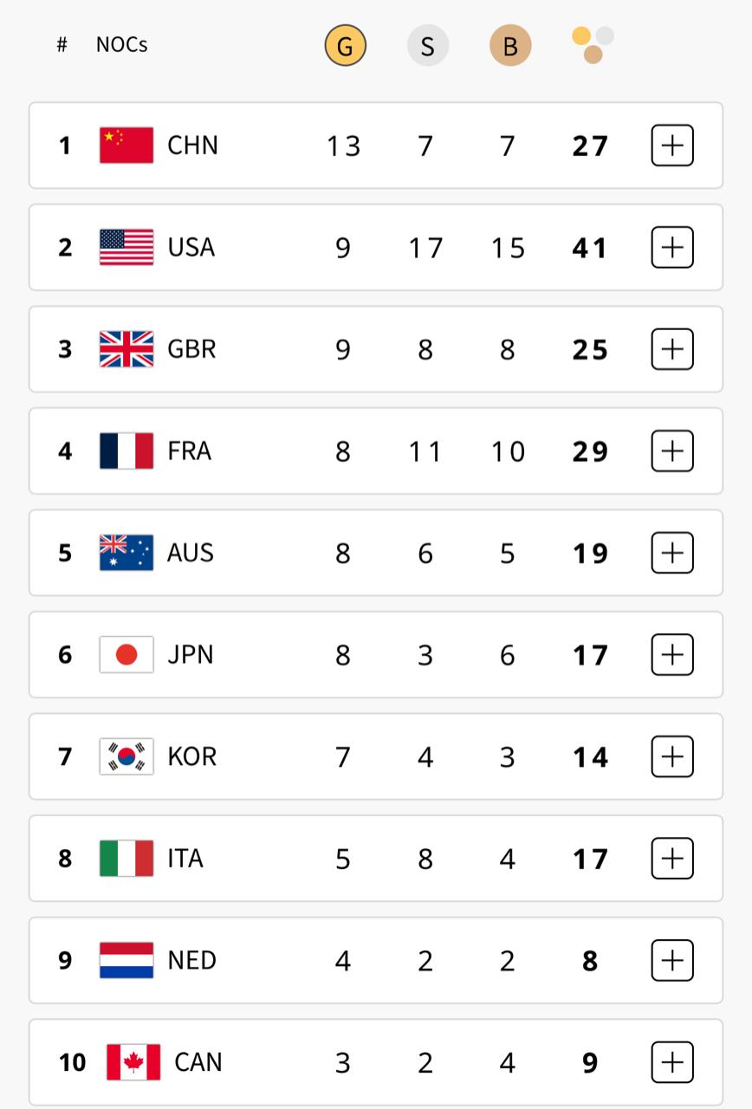This screenshot has width=752, height=1109.
Task: Click the China flag icon
Action: tap(126, 146)
